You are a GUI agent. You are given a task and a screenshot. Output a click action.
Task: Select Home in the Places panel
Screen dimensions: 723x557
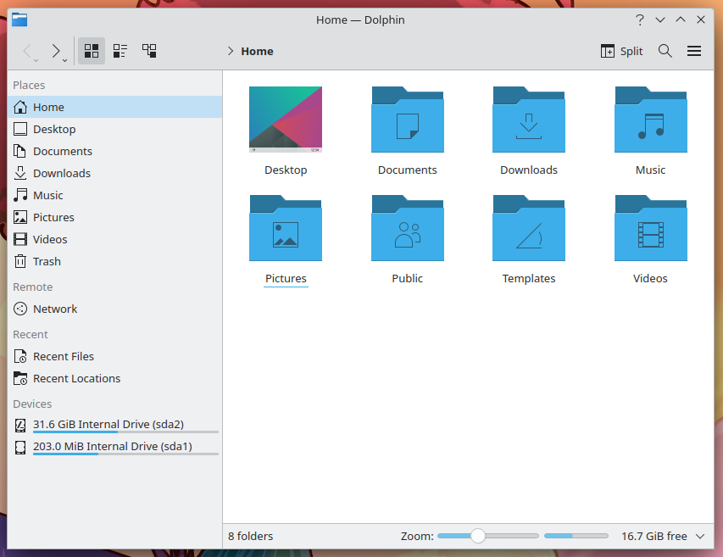[114, 107]
